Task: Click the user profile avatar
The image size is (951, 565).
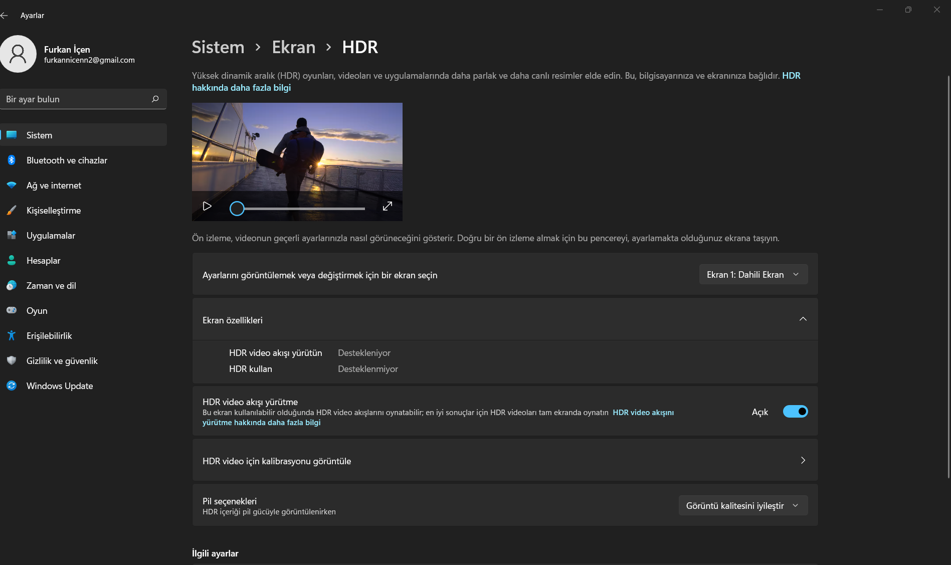Action: tap(18, 54)
